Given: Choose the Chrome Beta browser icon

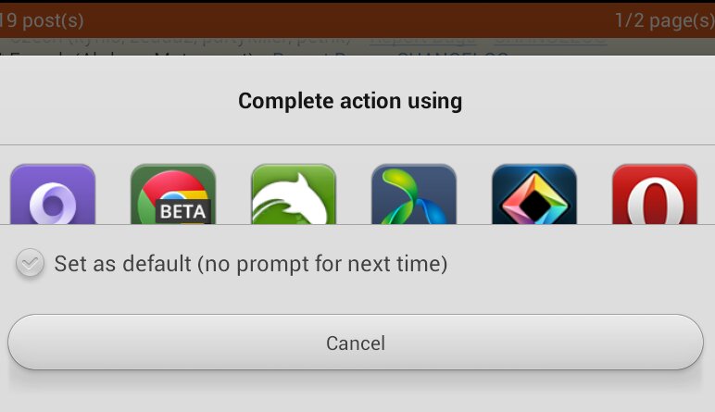Looking at the screenshot, I should click(173, 194).
